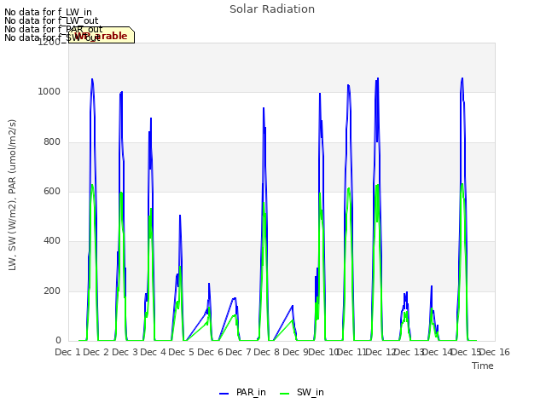Click the Dec 4 x-axis tick label
The height and width of the screenshot is (409, 546).
153,352
